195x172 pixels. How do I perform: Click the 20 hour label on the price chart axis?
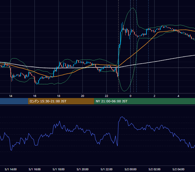83,96
